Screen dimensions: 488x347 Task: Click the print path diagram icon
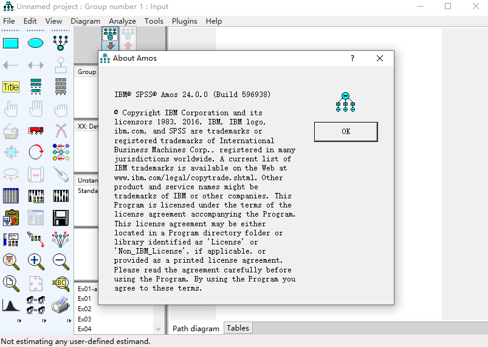tap(60, 305)
